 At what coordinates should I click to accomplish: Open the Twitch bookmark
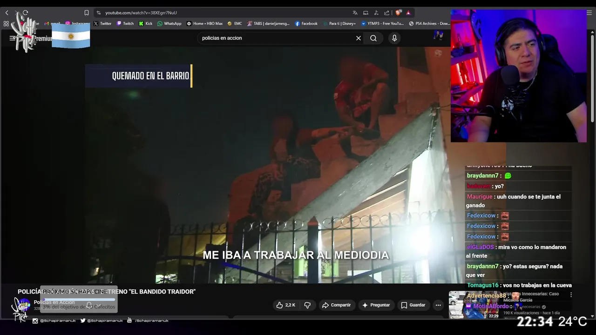[125, 23]
